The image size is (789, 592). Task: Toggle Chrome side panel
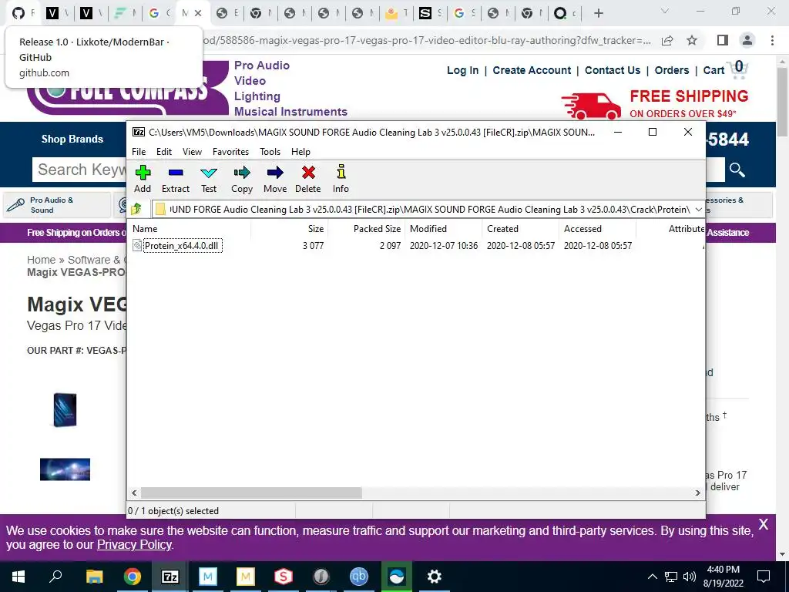pyautogui.click(x=723, y=40)
